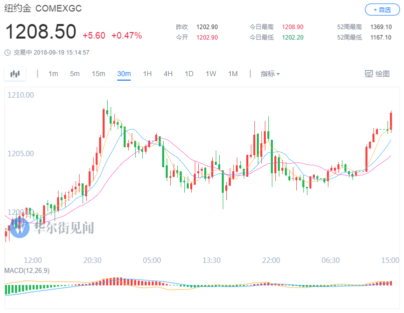
Task: Select the 1M monthly timeframe
Action: point(233,74)
